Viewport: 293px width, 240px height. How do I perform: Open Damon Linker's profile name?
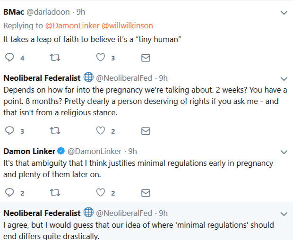[29, 151]
